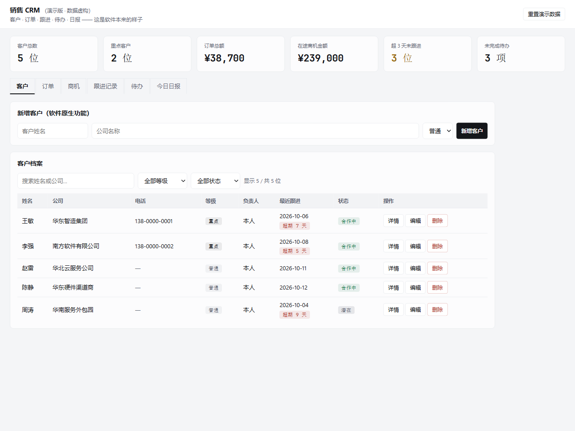Image resolution: width=575 pixels, height=431 pixels.
Task: Click the company name 华北云服务公司
Action: pos(73,268)
